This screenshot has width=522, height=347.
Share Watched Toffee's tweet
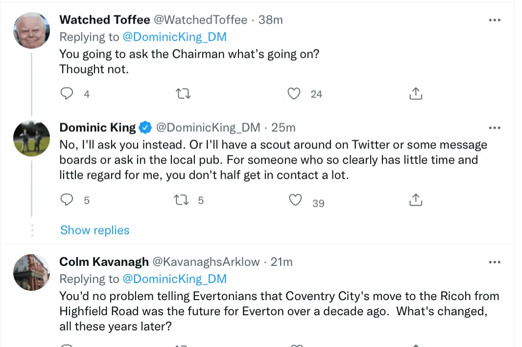point(415,94)
